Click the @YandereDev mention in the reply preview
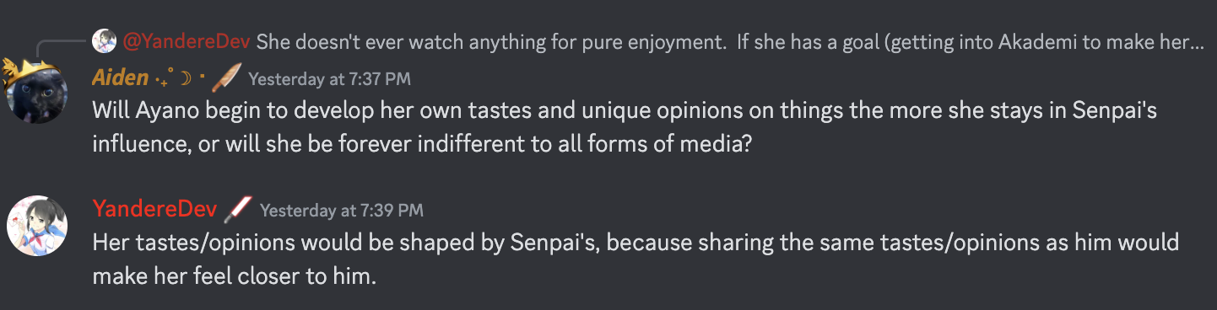 click(187, 40)
